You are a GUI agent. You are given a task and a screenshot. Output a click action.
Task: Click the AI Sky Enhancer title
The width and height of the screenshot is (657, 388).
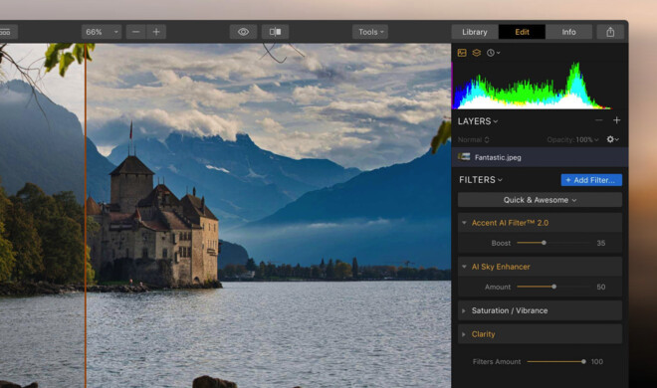pos(501,267)
